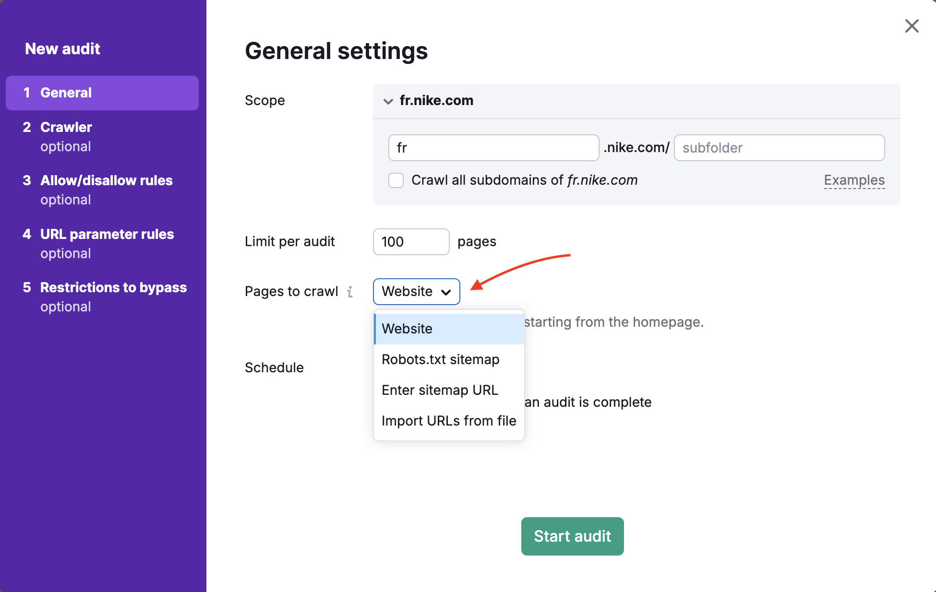The height and width of the screenshot is (592, 936).
Task: Select Website in the crawl source list
Action: click(407, 329)
